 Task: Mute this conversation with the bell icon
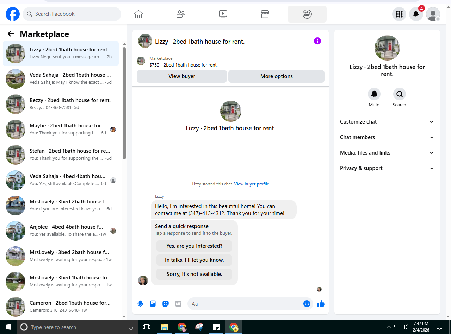[374, 94]
